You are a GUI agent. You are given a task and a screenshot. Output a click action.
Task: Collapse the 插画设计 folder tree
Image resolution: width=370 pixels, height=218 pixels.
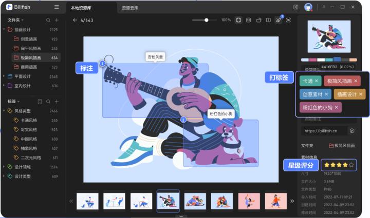coord(4,30)
